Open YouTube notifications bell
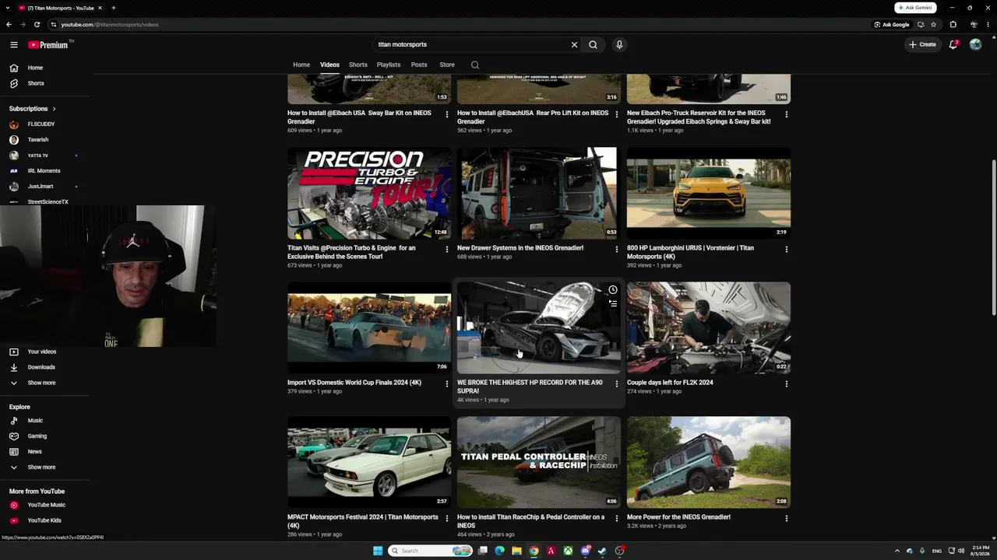The height and width of the screenshot is (560, 997). pos(953,44)
